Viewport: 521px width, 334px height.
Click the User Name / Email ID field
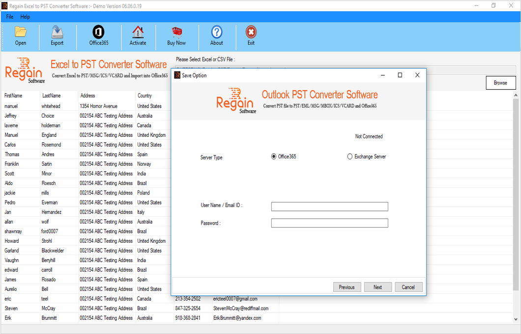coord(329,206)
